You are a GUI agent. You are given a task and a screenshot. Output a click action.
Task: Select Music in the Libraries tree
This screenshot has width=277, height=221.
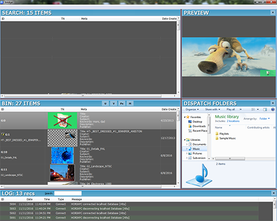(196, 149)
